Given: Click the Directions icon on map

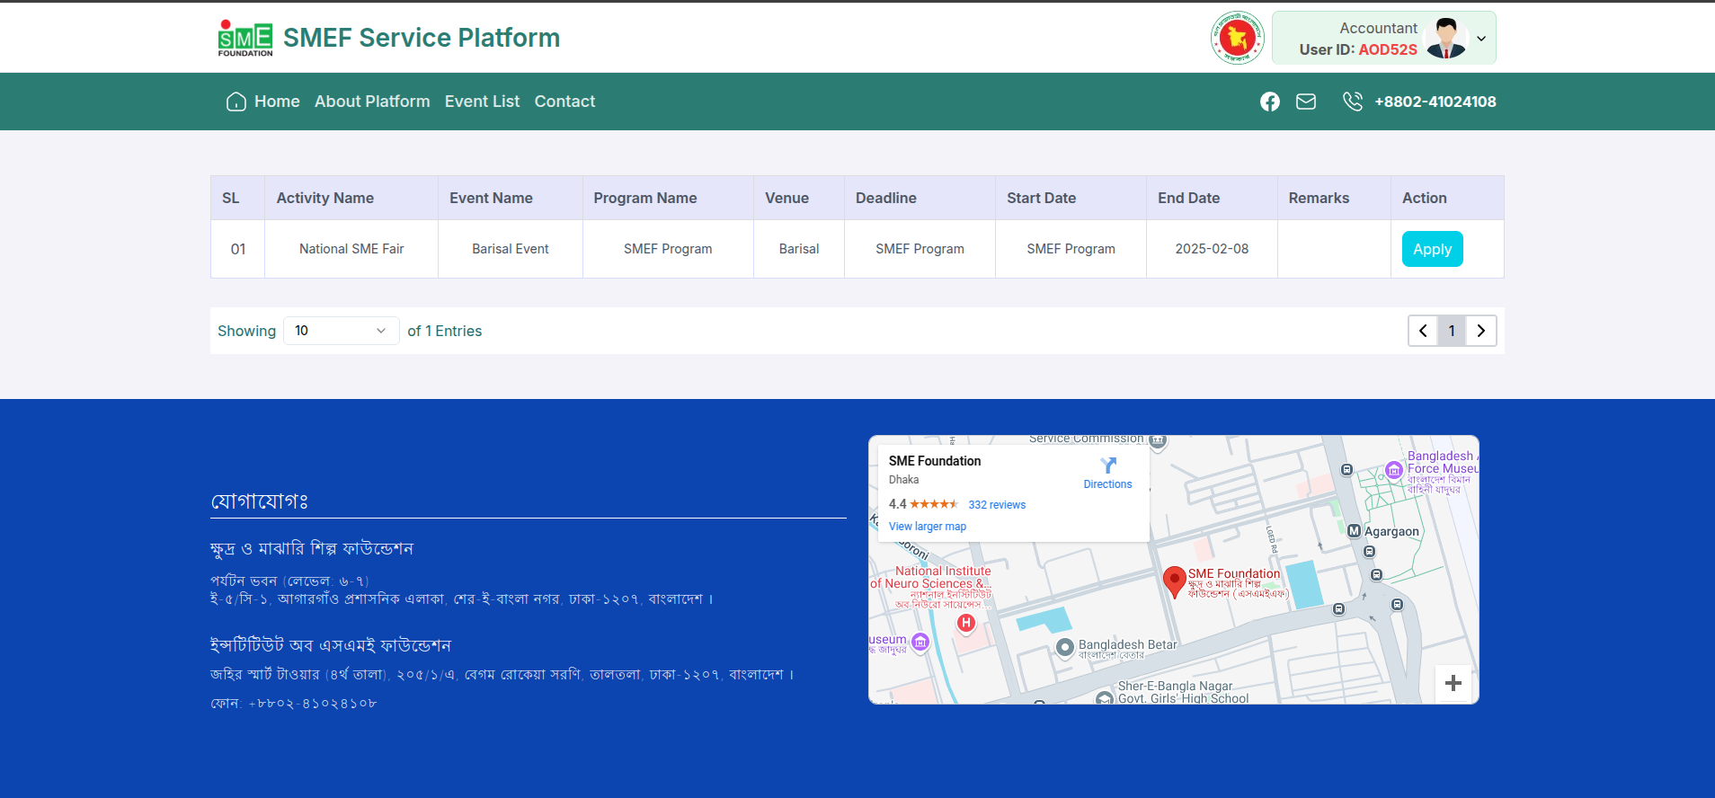Looking at the screenshot, I should pyautogui.click(x=1108, y=465).
